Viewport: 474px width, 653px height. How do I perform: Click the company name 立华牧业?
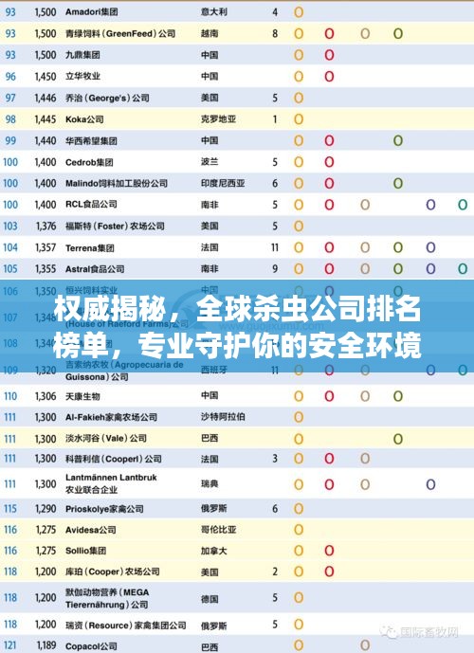[82, 76]
